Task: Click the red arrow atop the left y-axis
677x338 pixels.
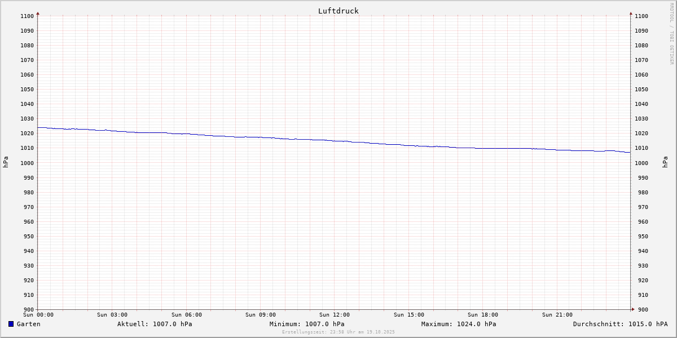Action: tap(38, 13)
